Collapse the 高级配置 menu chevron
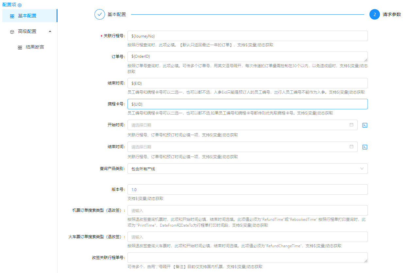 tap(50, 31)
